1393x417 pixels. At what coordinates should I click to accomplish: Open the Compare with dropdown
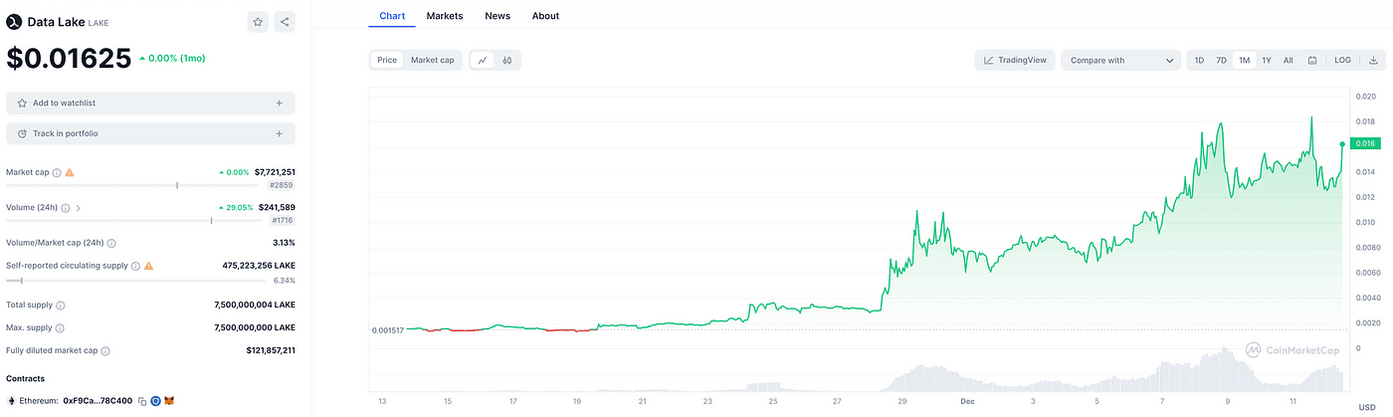tap(1121, 61)
